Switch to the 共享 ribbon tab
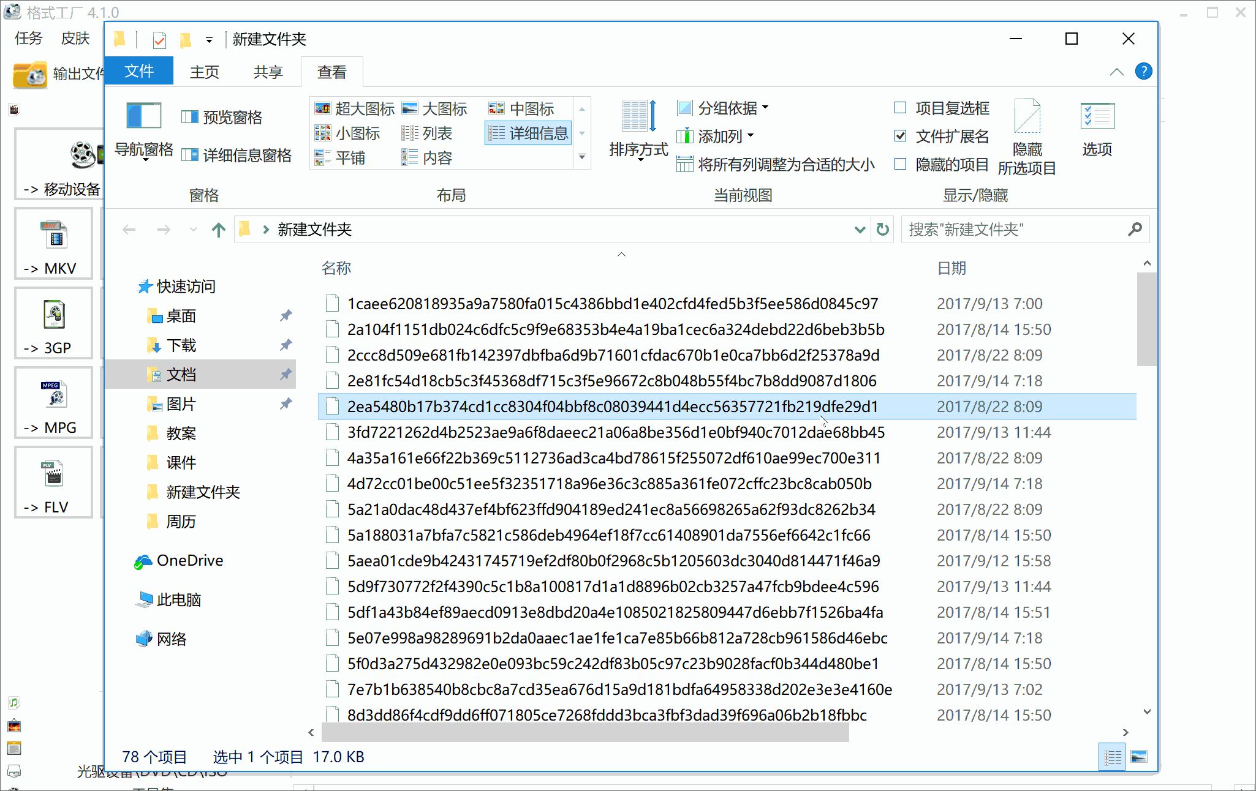The image size is (1256, 791). click(x=267, y=72)
